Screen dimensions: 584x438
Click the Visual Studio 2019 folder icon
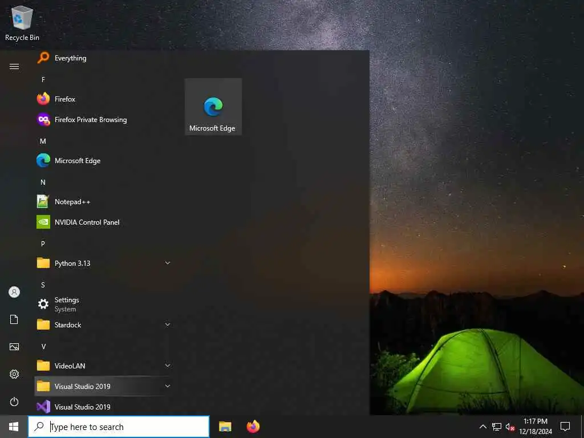[x=43, y=386]
